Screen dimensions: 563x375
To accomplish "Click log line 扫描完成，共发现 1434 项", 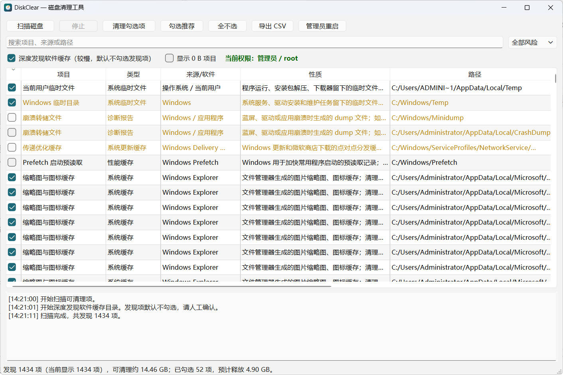I will click(x=65, y=316).
